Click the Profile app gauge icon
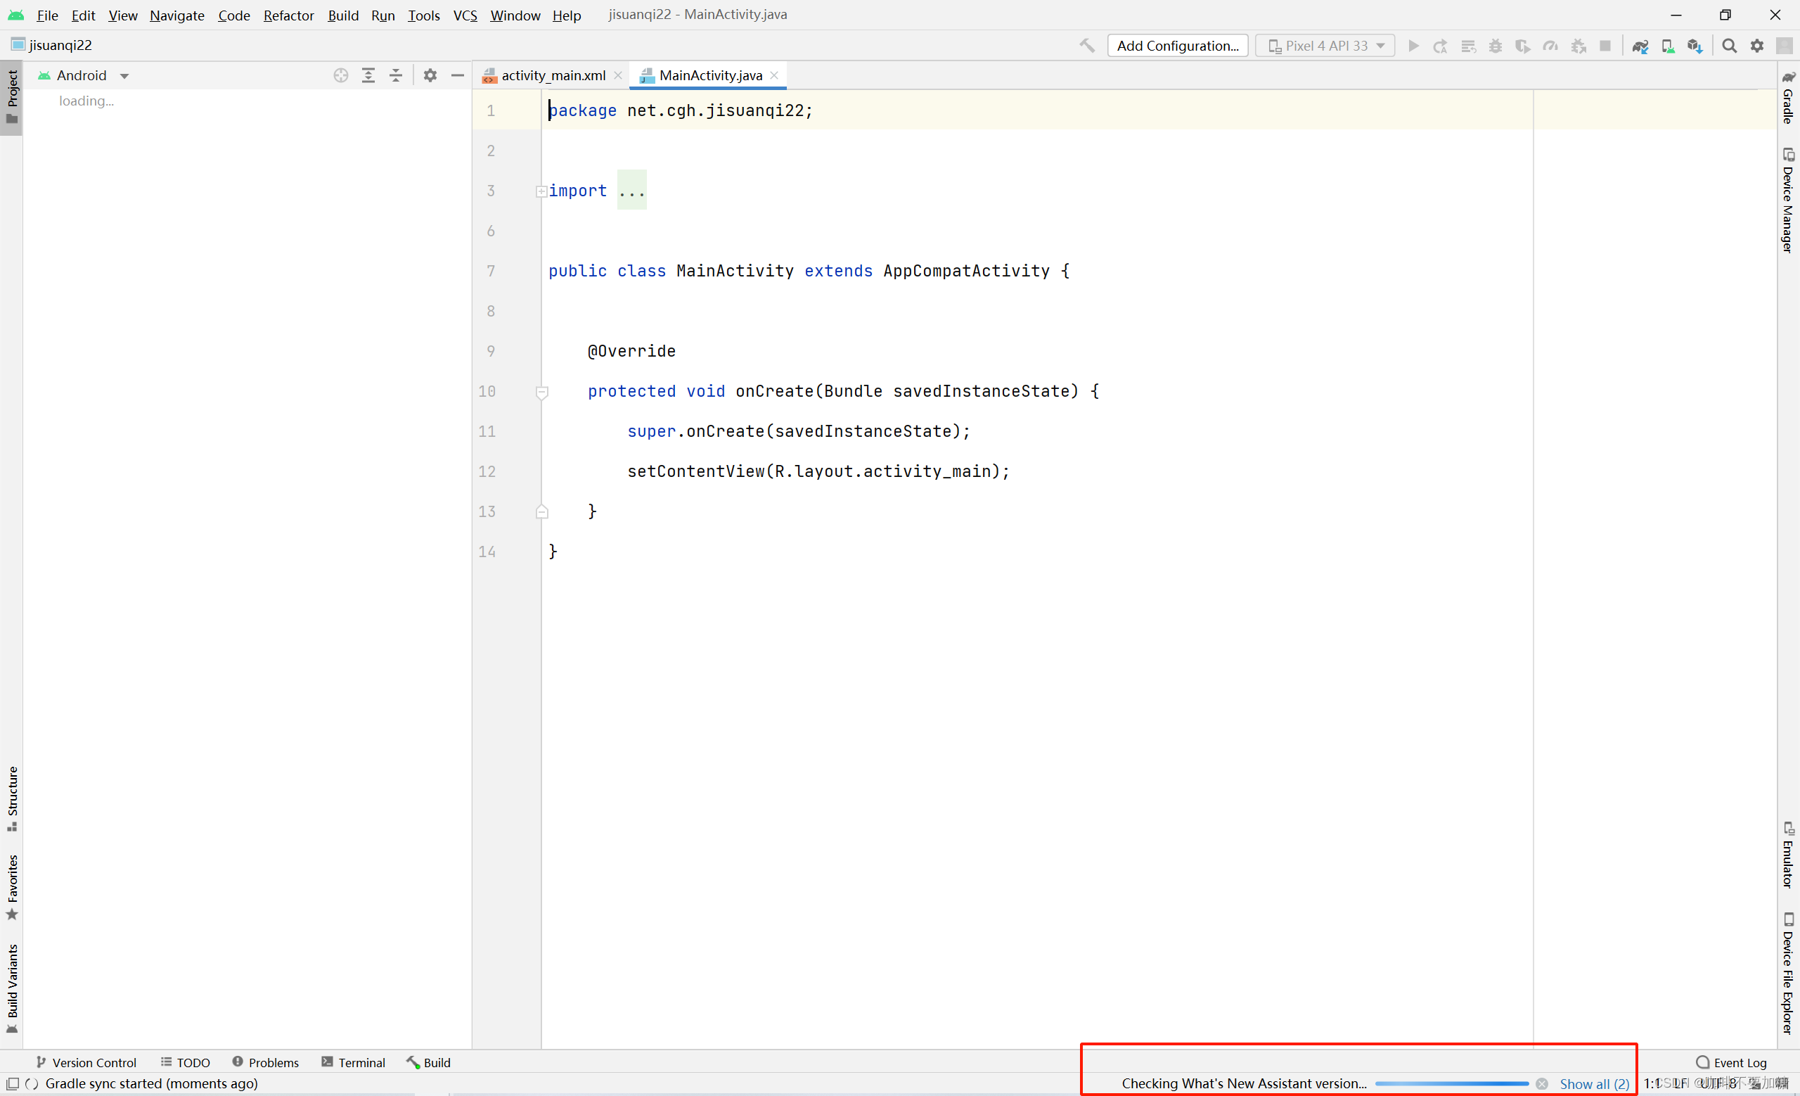The image size is (1800, 1096). pos(1550,46)
